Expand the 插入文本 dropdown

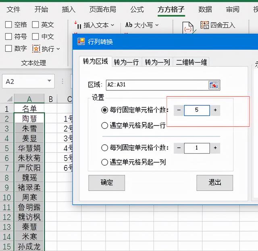[x=112, y=25]
